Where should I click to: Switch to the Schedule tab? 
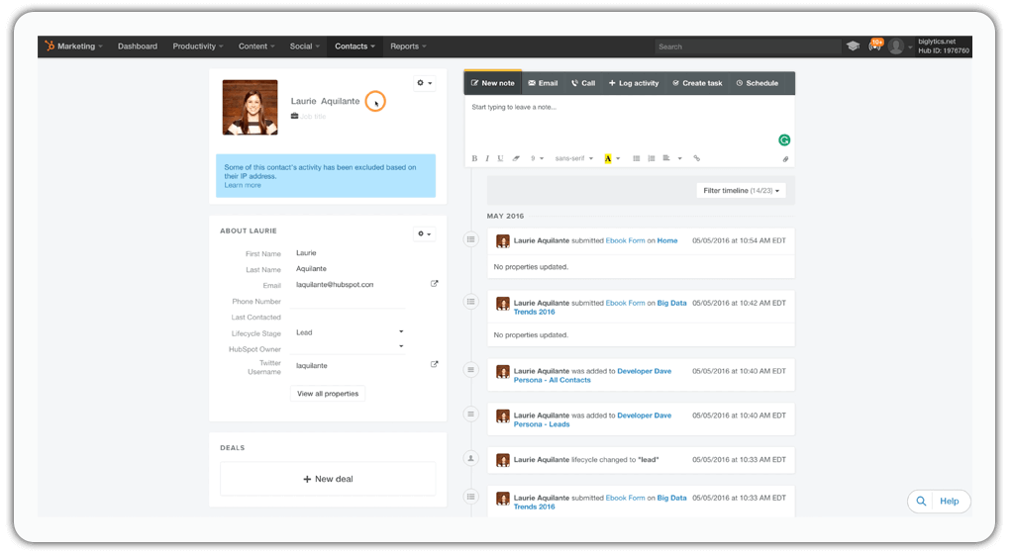coord(758,82)
